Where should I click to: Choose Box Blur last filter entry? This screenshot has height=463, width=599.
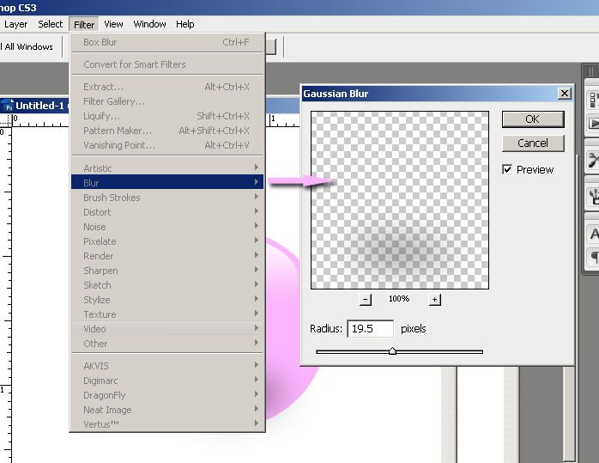point(167,42)
